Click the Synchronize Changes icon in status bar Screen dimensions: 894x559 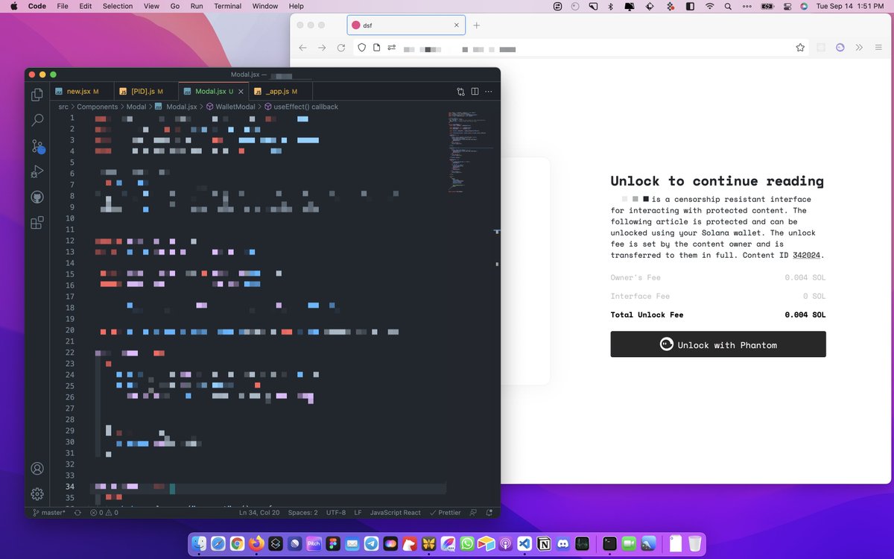tap(77, 513)
